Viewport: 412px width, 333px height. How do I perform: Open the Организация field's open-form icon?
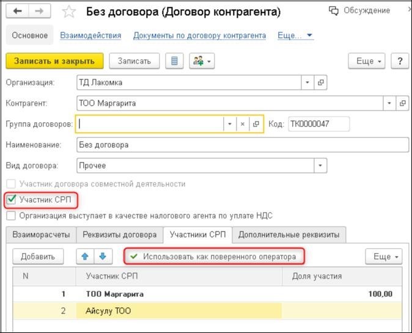(321, 82)
